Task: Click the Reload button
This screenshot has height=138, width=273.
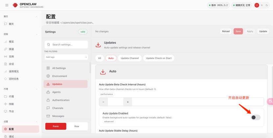Action: (226, 31)
